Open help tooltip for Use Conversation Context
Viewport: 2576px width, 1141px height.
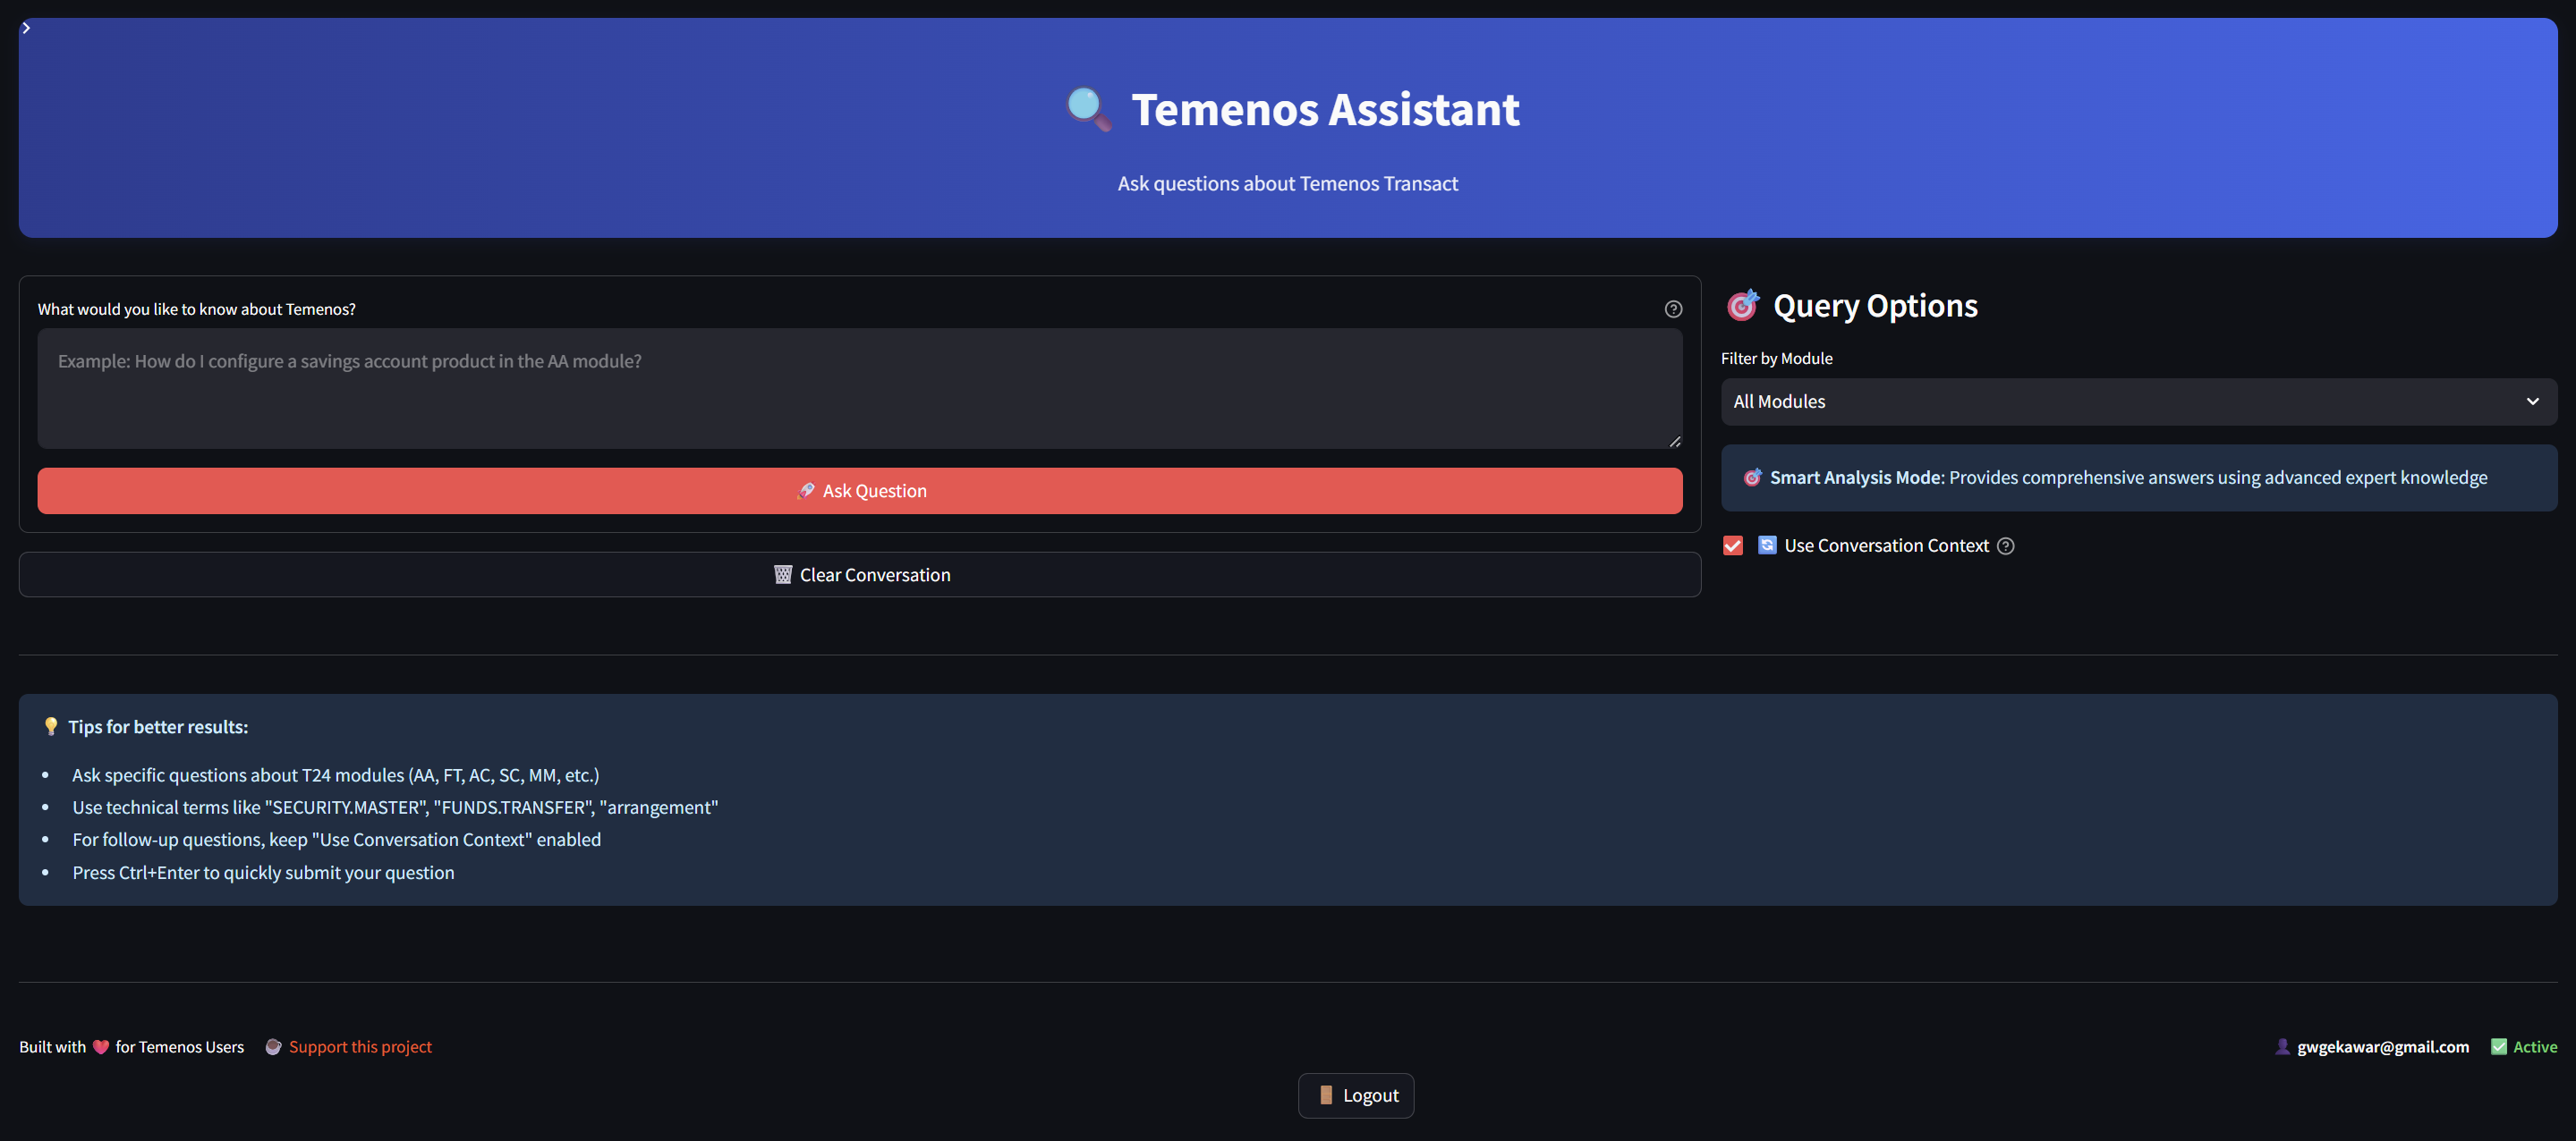click(2005, 545)
